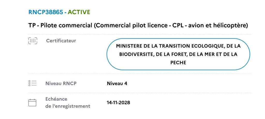The height and width of the screenshot is (119, 265).
Task: Click the dashed separator above Niveau RNCP
Action: point(140,74)
